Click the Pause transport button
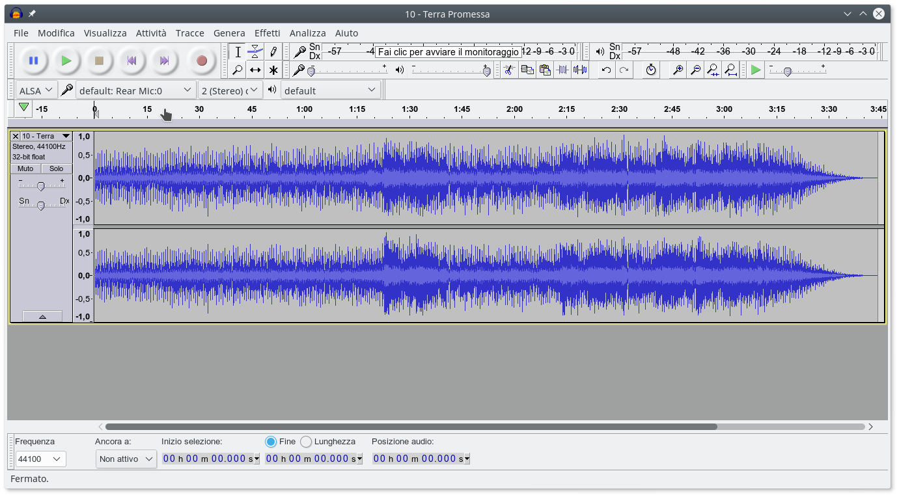Screen dimensions: 899x497 pyautogui.click(x=33, y=60)
